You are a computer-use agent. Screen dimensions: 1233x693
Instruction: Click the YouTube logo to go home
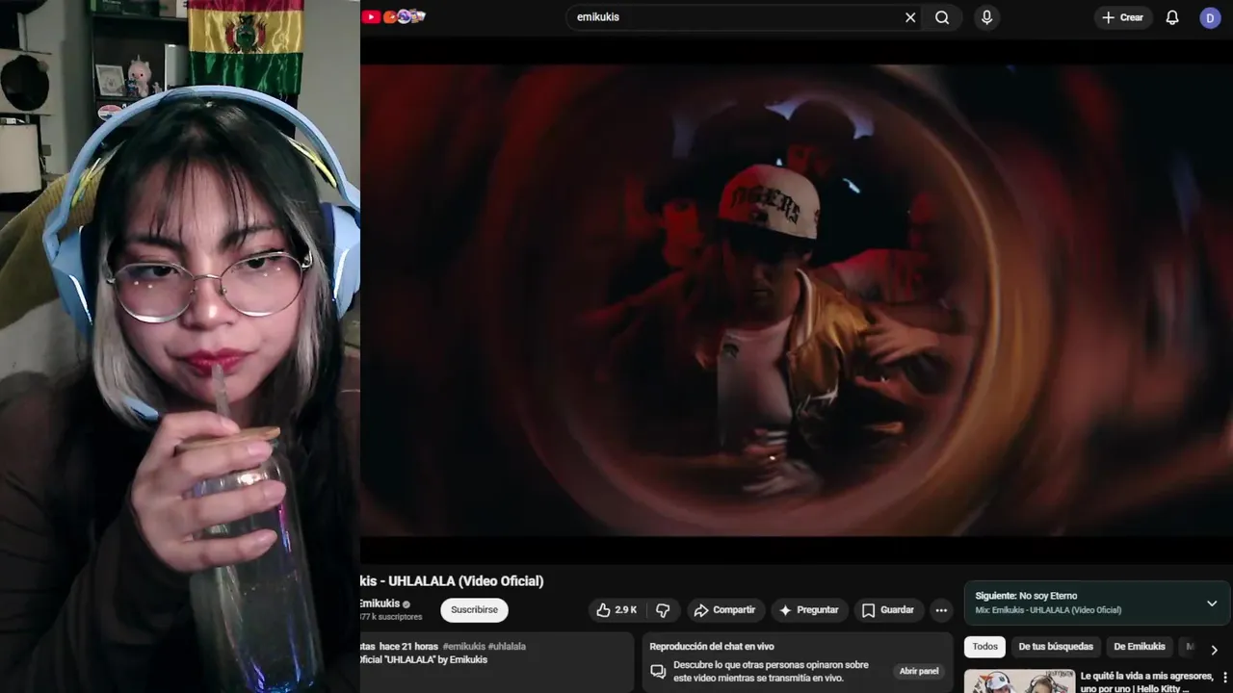tap(393, 16)
